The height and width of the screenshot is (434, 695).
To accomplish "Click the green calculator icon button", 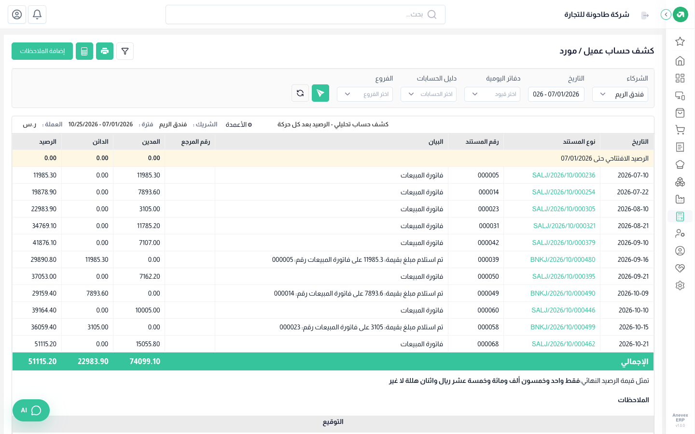I will (84, 51).
